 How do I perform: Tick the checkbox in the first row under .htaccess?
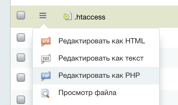tap(21, 37)
